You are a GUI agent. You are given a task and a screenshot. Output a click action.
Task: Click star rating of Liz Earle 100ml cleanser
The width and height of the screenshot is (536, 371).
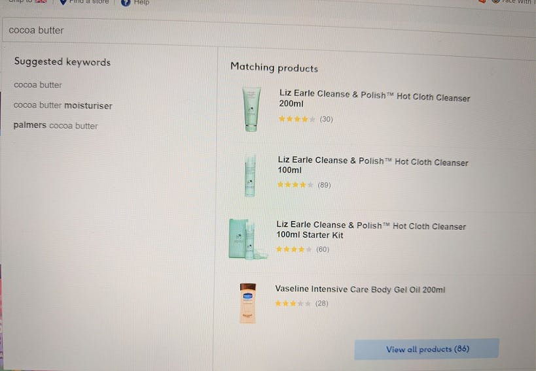[296, 185]
